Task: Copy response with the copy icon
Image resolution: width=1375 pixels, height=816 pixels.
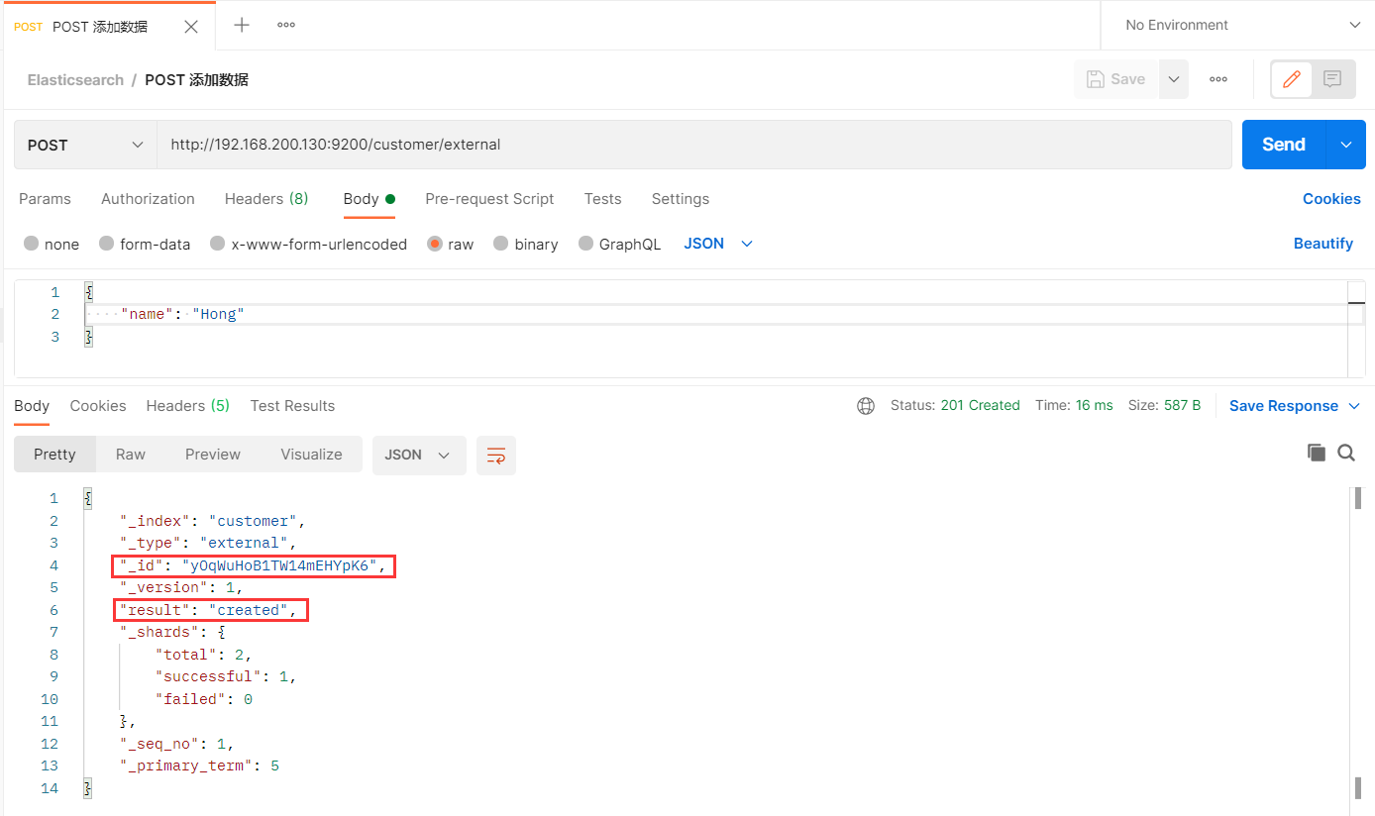Action: click(x=1317, y=453)
